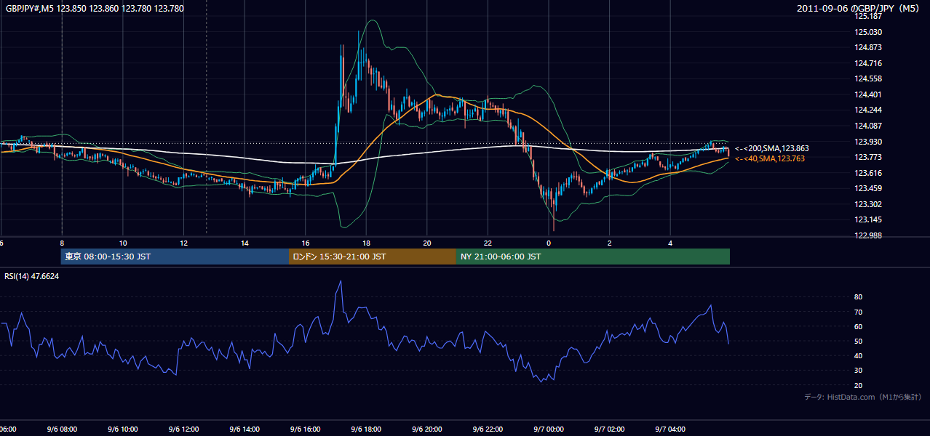Click the 2011-09-06 GBP/JPY (M5) heading

(x=859, y=9)
